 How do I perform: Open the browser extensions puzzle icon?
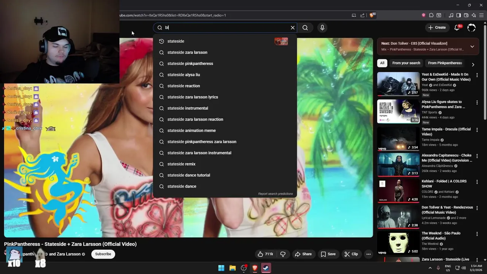point(431,15)
